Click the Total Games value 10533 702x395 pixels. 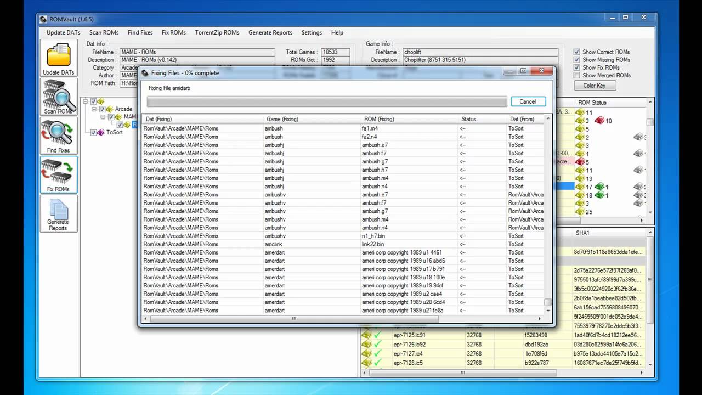[337, 52]
